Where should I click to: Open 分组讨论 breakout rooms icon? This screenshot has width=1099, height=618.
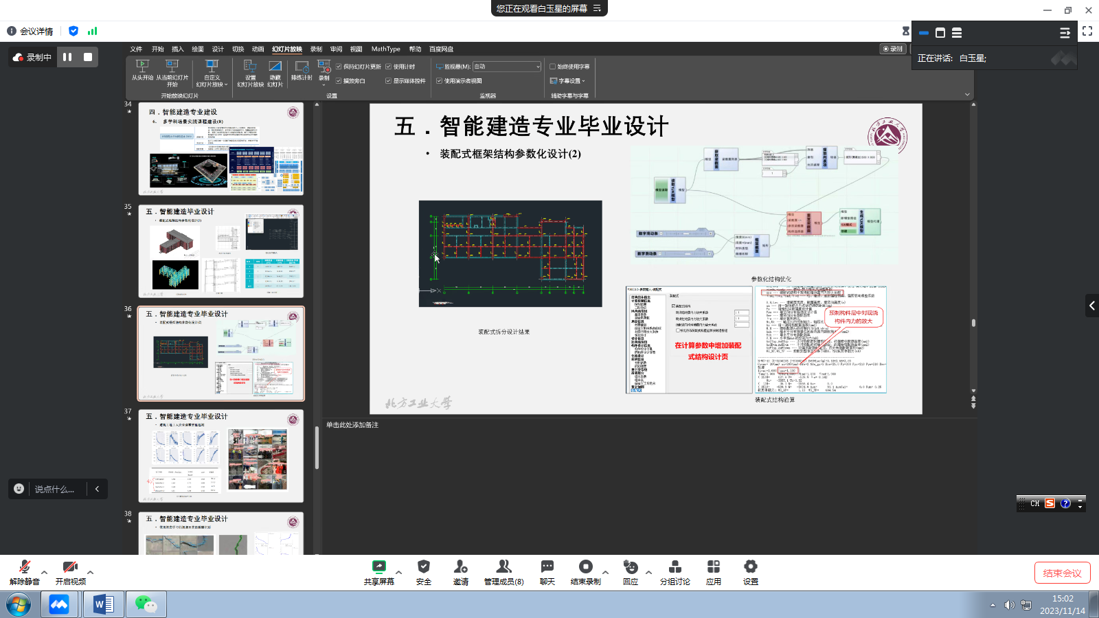coord(675,567)
